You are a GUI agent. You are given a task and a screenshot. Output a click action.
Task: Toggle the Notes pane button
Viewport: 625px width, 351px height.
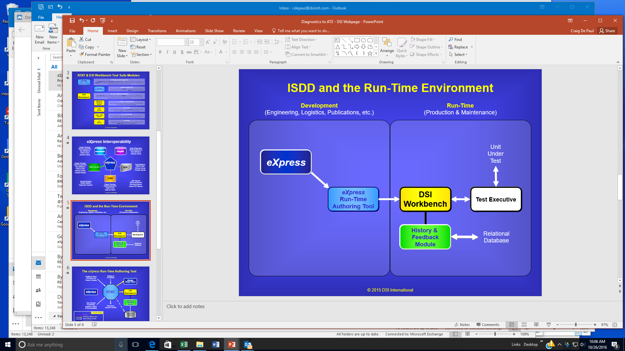point(462,325)
